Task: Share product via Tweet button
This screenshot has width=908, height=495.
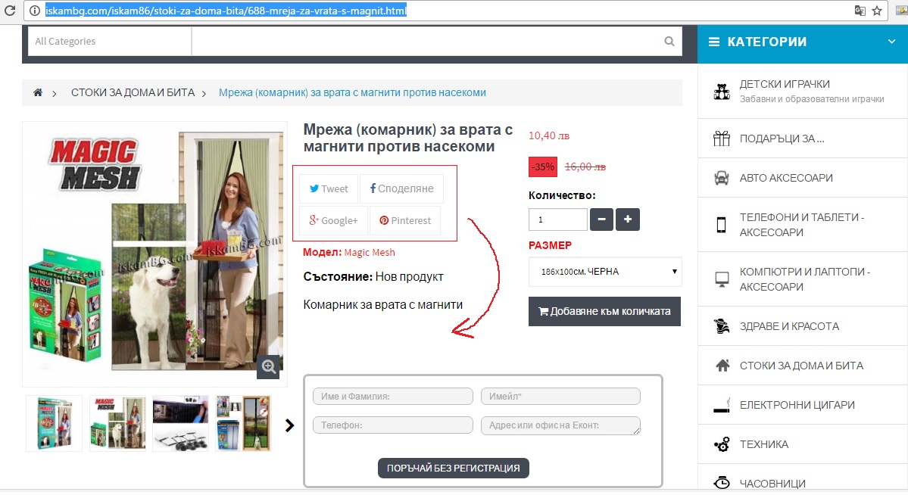Action: (329, 188)
